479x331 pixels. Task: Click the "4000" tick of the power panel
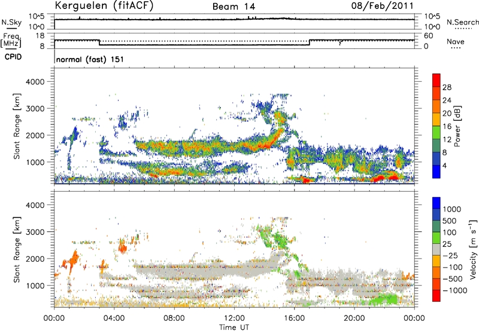pos(35,82)
